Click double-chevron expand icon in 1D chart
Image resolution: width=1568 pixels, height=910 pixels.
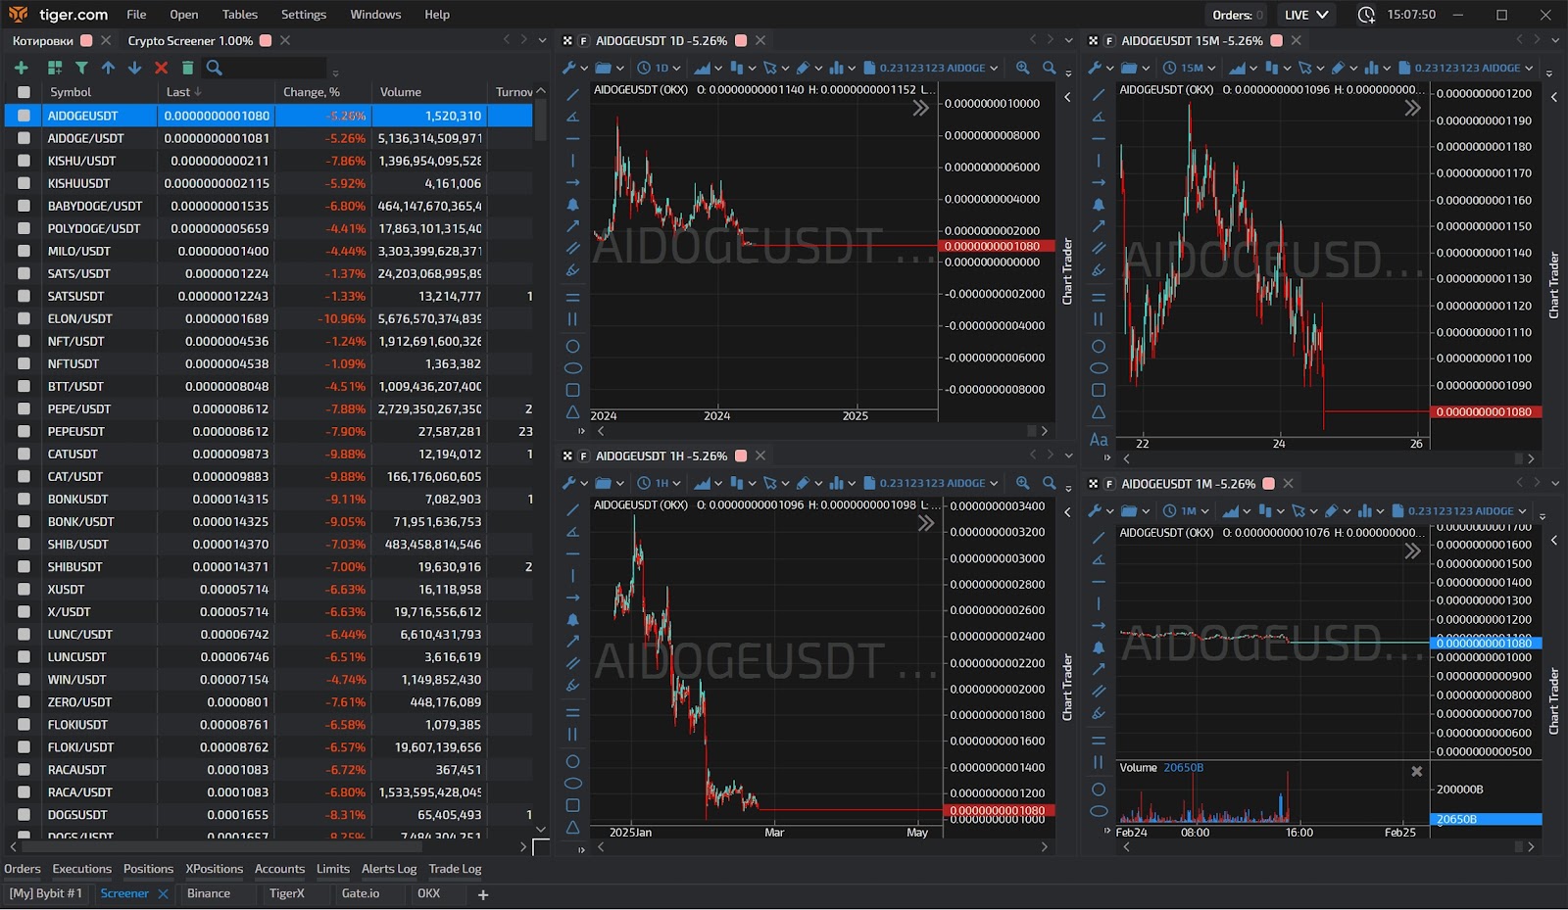pos(920,108)
